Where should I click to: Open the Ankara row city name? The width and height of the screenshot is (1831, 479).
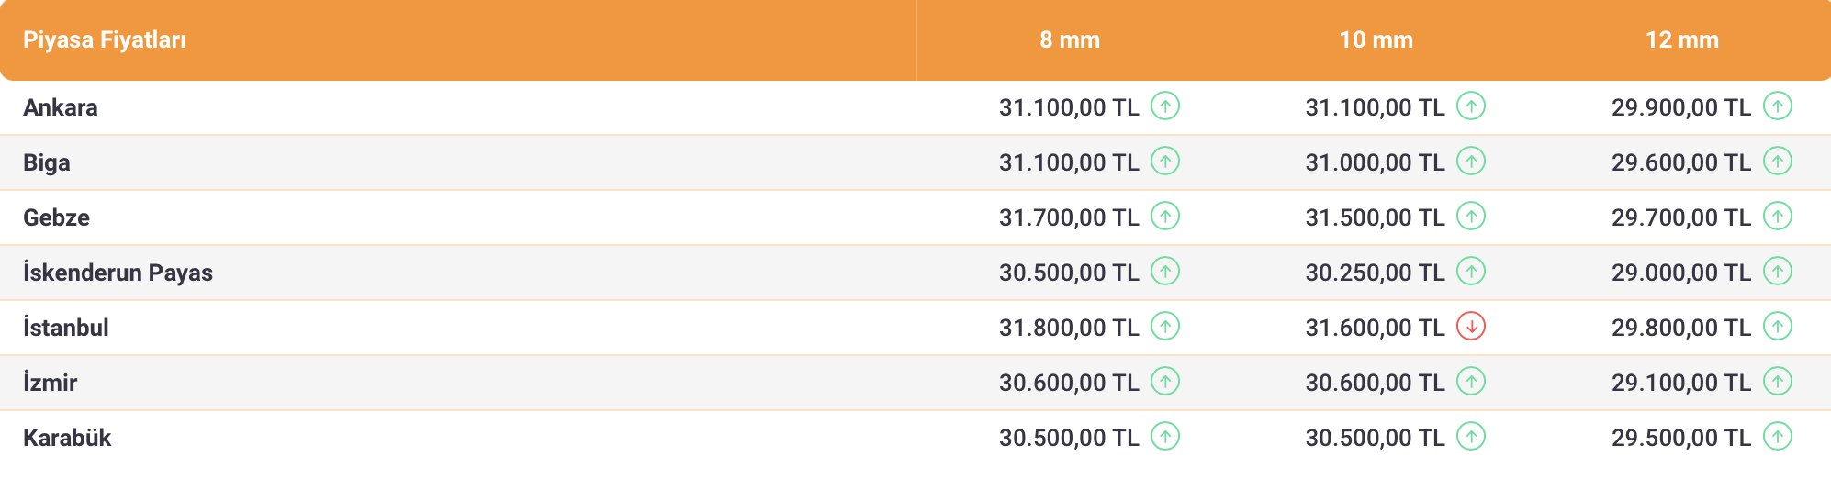(x=61, y=107)
